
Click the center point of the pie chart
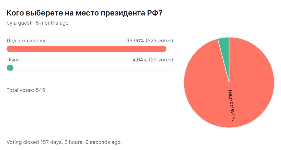tap(229, 82)
